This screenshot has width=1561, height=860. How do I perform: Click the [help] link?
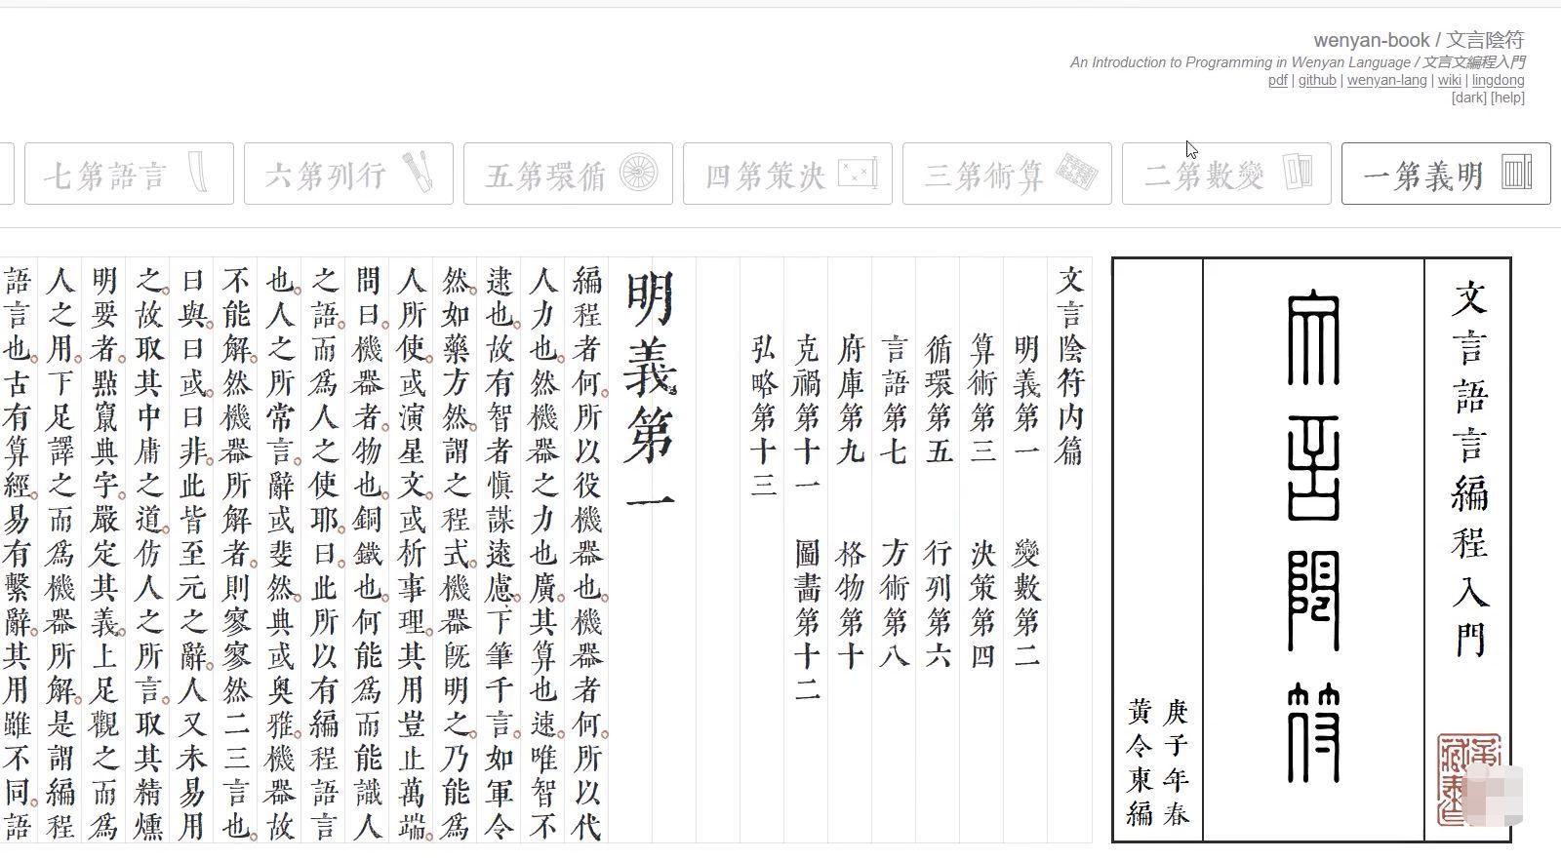1507,98
